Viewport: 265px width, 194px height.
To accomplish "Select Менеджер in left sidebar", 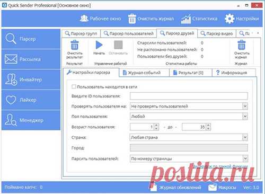I will click(31, 120).
